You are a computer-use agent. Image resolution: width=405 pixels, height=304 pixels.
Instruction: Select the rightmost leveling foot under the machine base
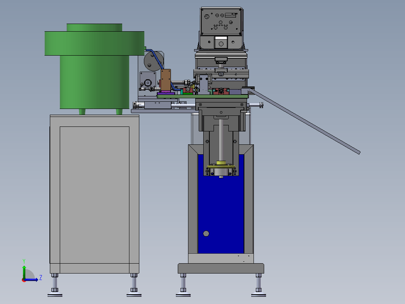(258, 285)
